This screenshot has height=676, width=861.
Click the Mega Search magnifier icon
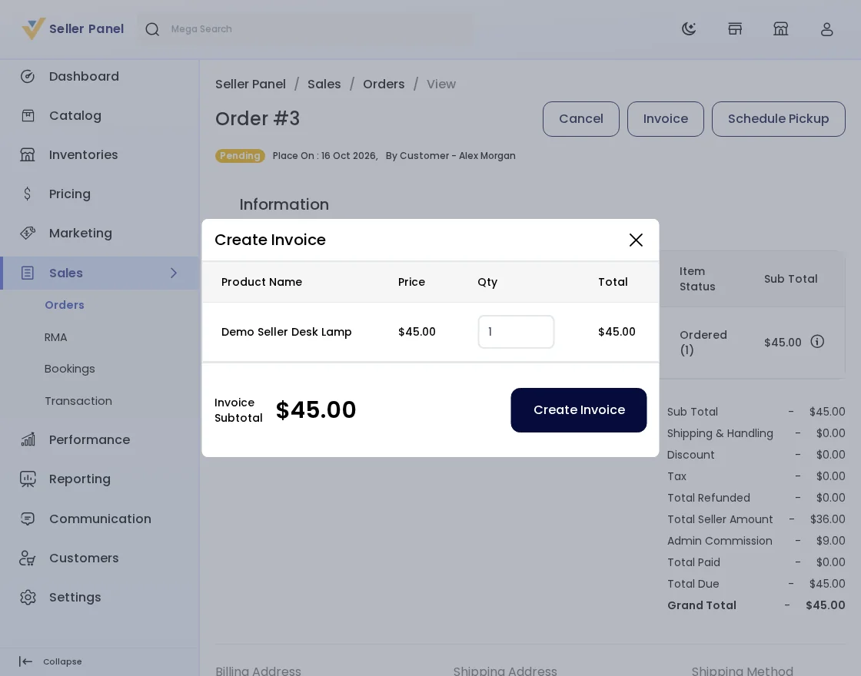pos(152,29)
